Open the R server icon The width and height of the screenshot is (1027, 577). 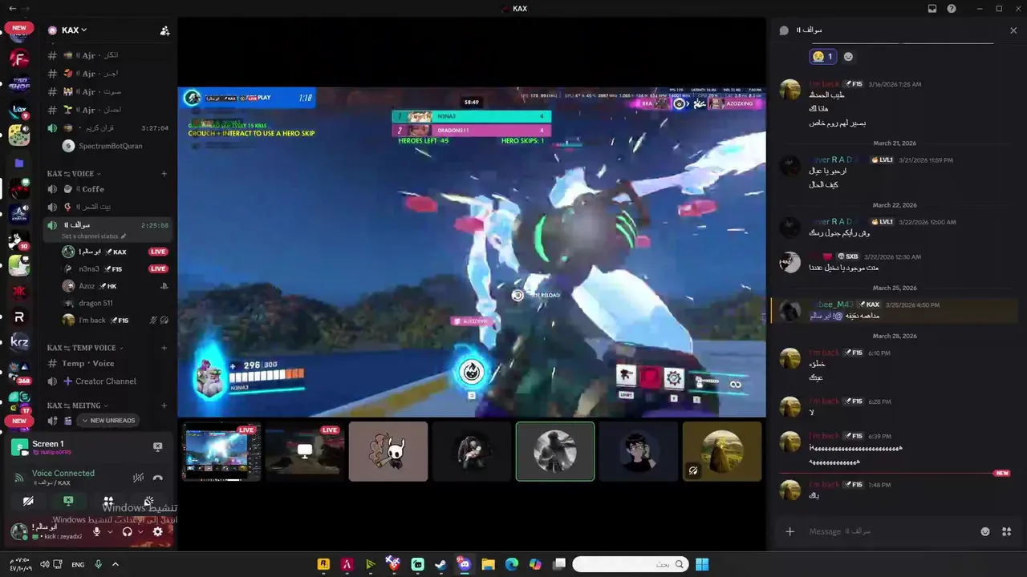19,317
